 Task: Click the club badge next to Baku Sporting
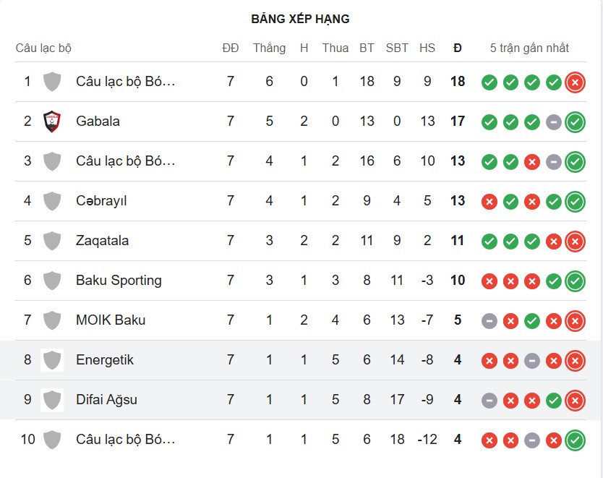(51, 281)
